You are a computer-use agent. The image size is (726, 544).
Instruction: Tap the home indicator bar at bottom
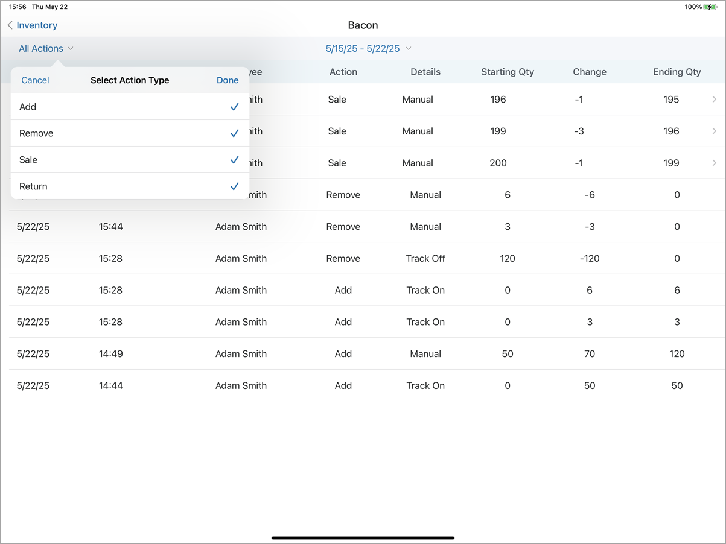(363, 537)
